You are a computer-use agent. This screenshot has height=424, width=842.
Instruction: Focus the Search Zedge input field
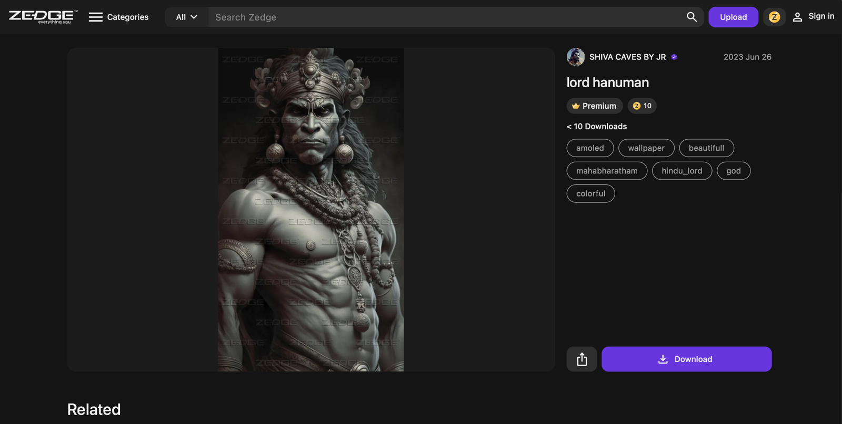[x=445, y=17]
